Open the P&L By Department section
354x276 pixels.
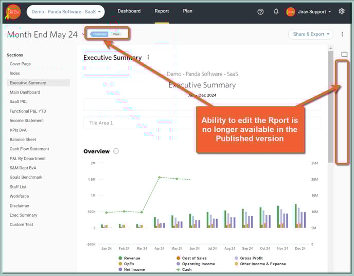tap(28, 159)
